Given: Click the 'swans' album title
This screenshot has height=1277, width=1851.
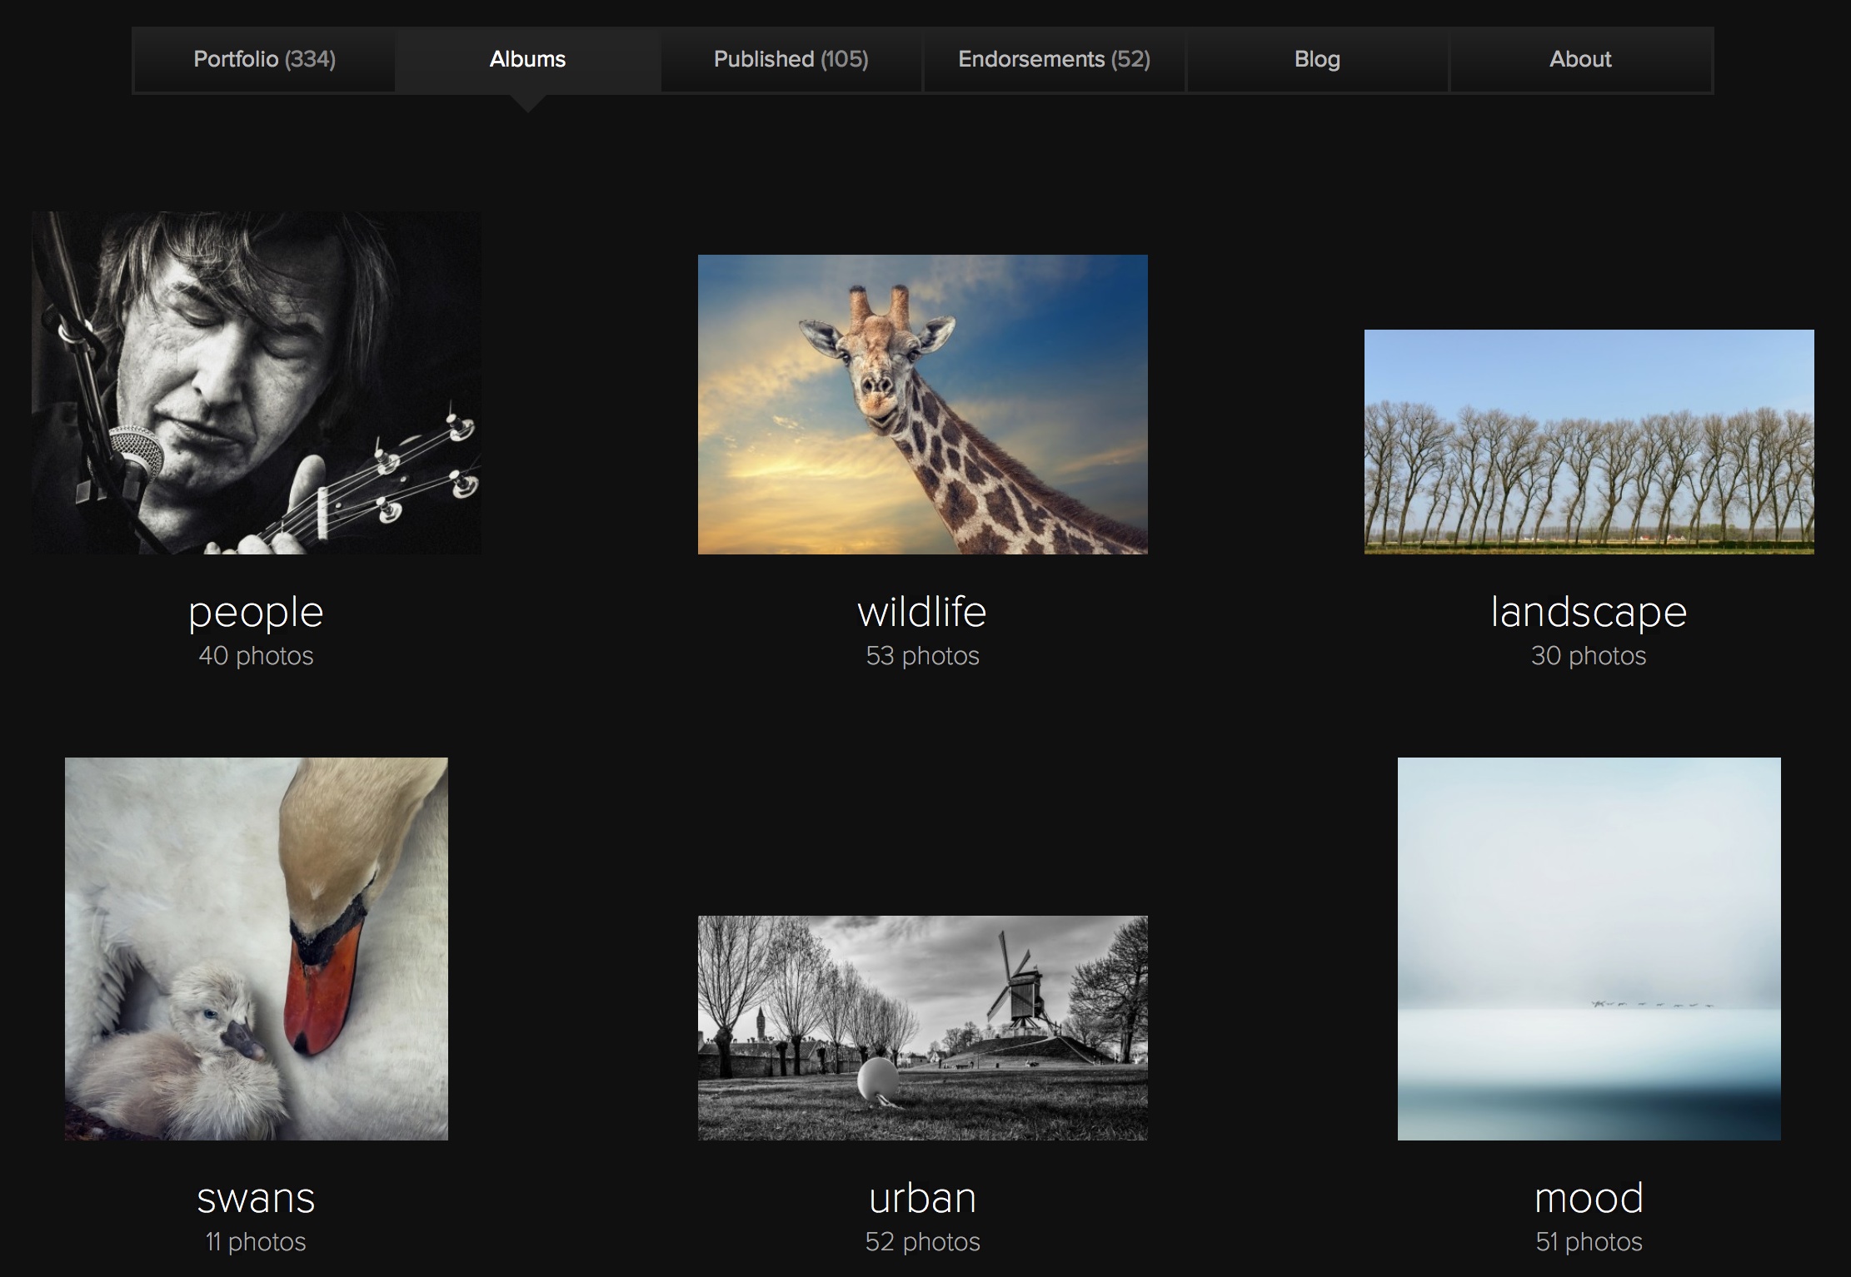Looking at the screenshot, I should [x=256, y=1198].
